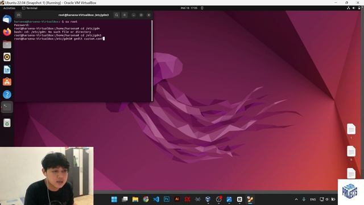Open the CapCut icon on taskbar
This screenshot has height=205, width=364.
coord(239,199)
